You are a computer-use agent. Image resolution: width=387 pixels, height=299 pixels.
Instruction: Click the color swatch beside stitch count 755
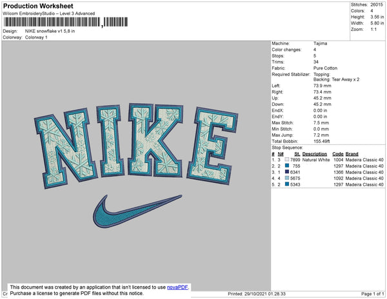(x=287, y=166)
